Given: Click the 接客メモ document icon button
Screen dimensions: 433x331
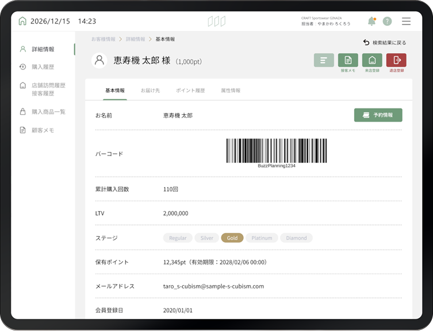Looking at the screenshot, I should tap(348, 60).
